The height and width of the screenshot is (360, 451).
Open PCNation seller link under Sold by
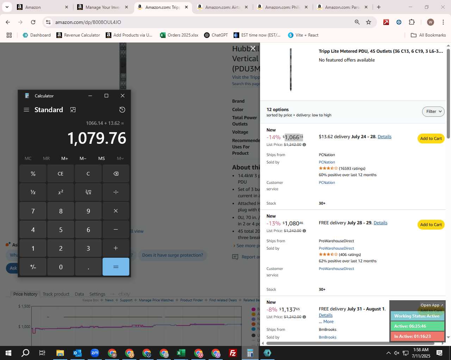[x=327, y=162]
